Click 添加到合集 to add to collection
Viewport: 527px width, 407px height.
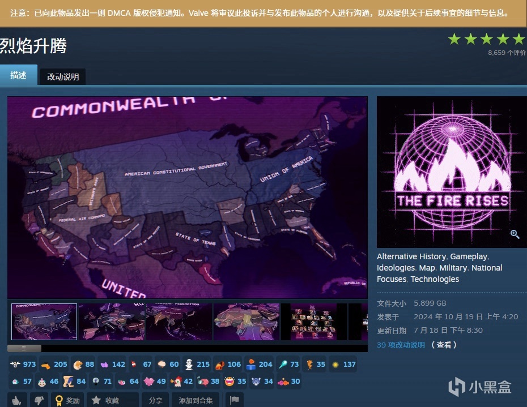pyautogui.click(x=195, y=400)
